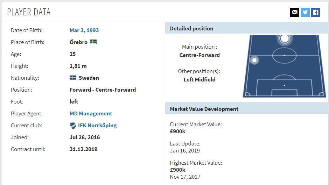
Task: Click the Sweden flag beside Nationality
Action: point(73,78)
